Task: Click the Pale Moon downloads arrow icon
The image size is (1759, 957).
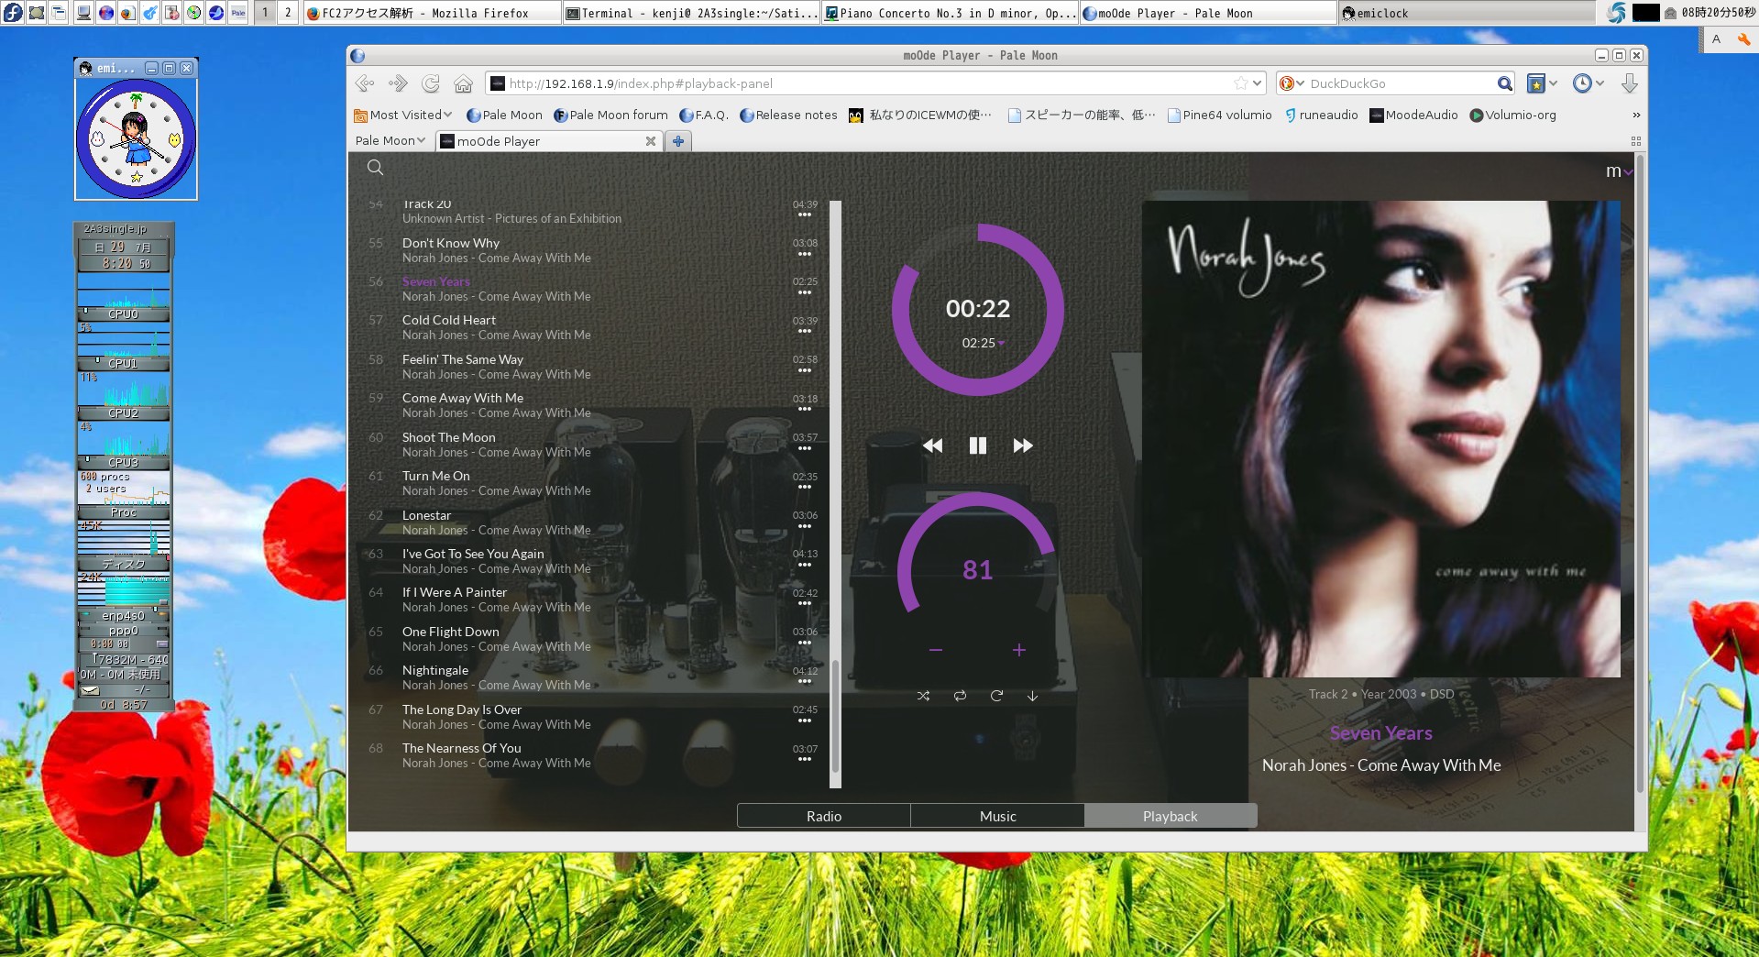Action: pos(1630,83)
